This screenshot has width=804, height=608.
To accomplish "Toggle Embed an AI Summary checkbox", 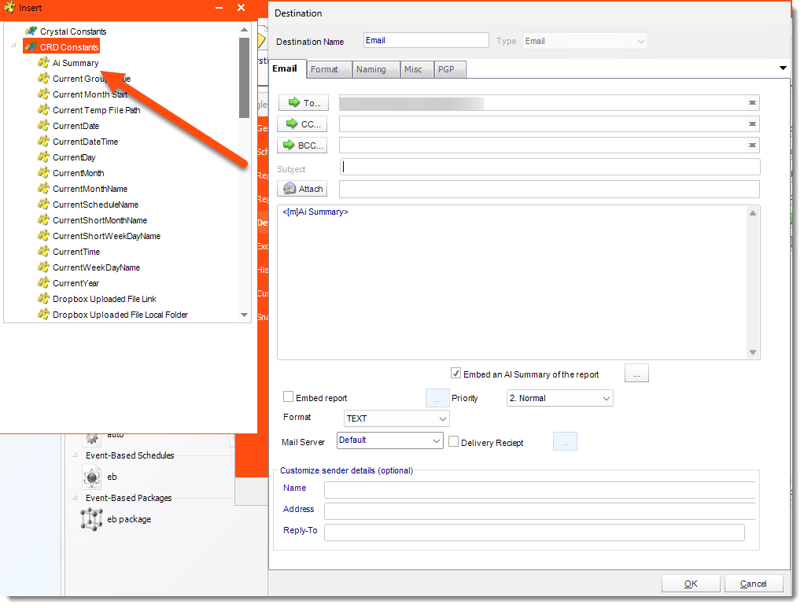I will coord(455,374).
